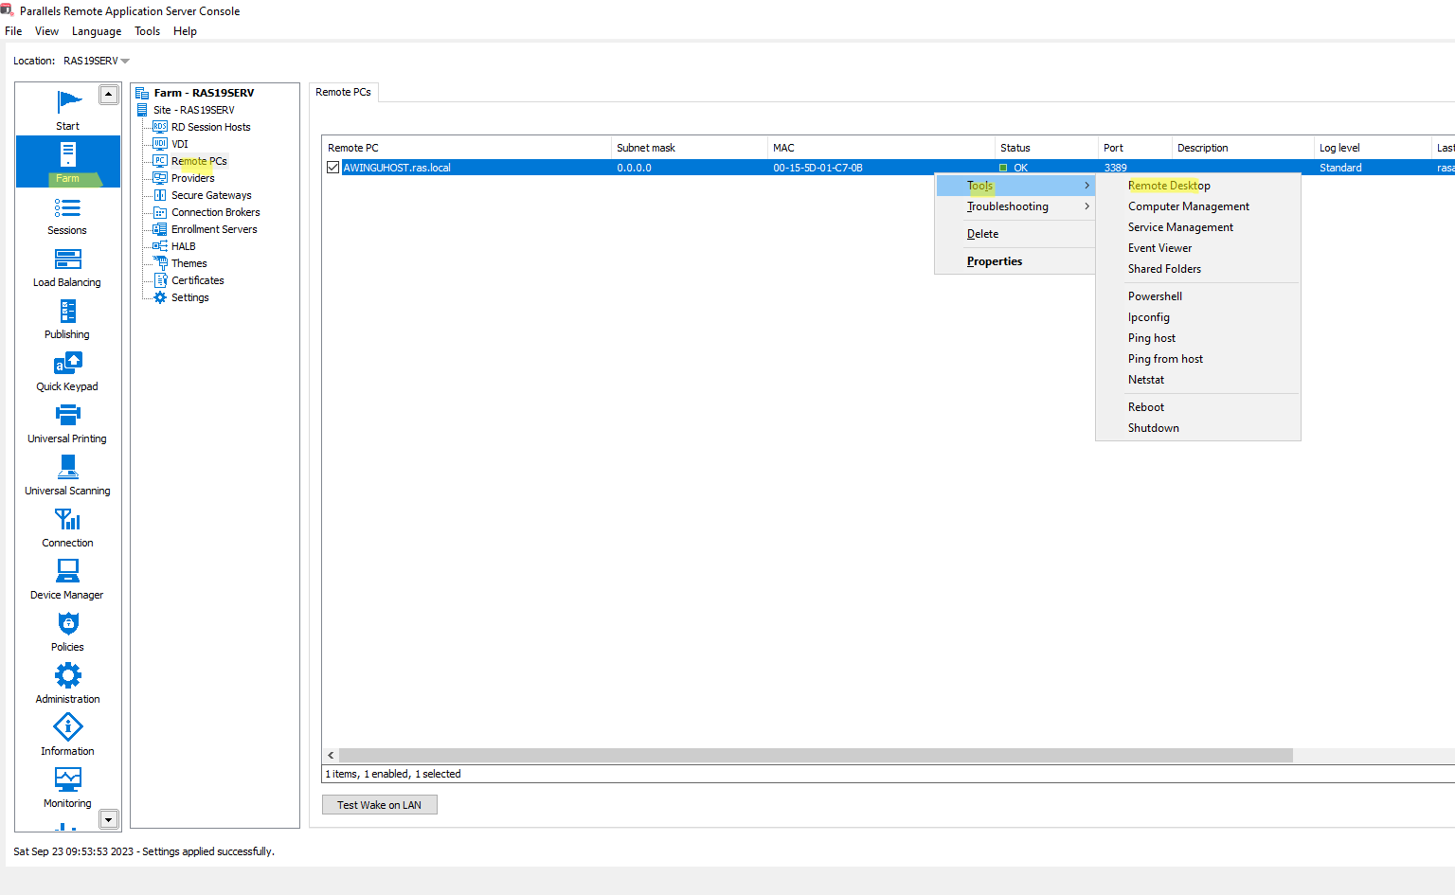The height and width of the screenshot is (895, 1455).
Task: Sort by the Log level column header
Action: tap(1373, 148)
